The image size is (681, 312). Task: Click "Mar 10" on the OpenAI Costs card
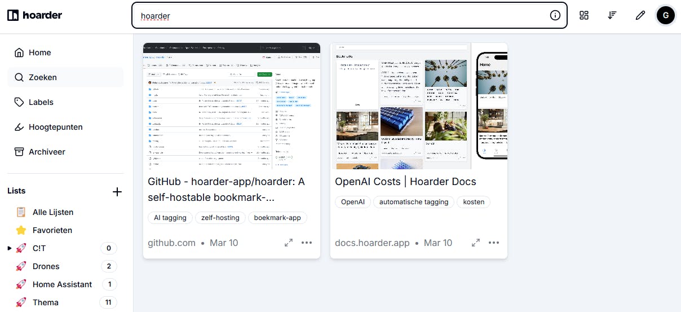point(438,243)
